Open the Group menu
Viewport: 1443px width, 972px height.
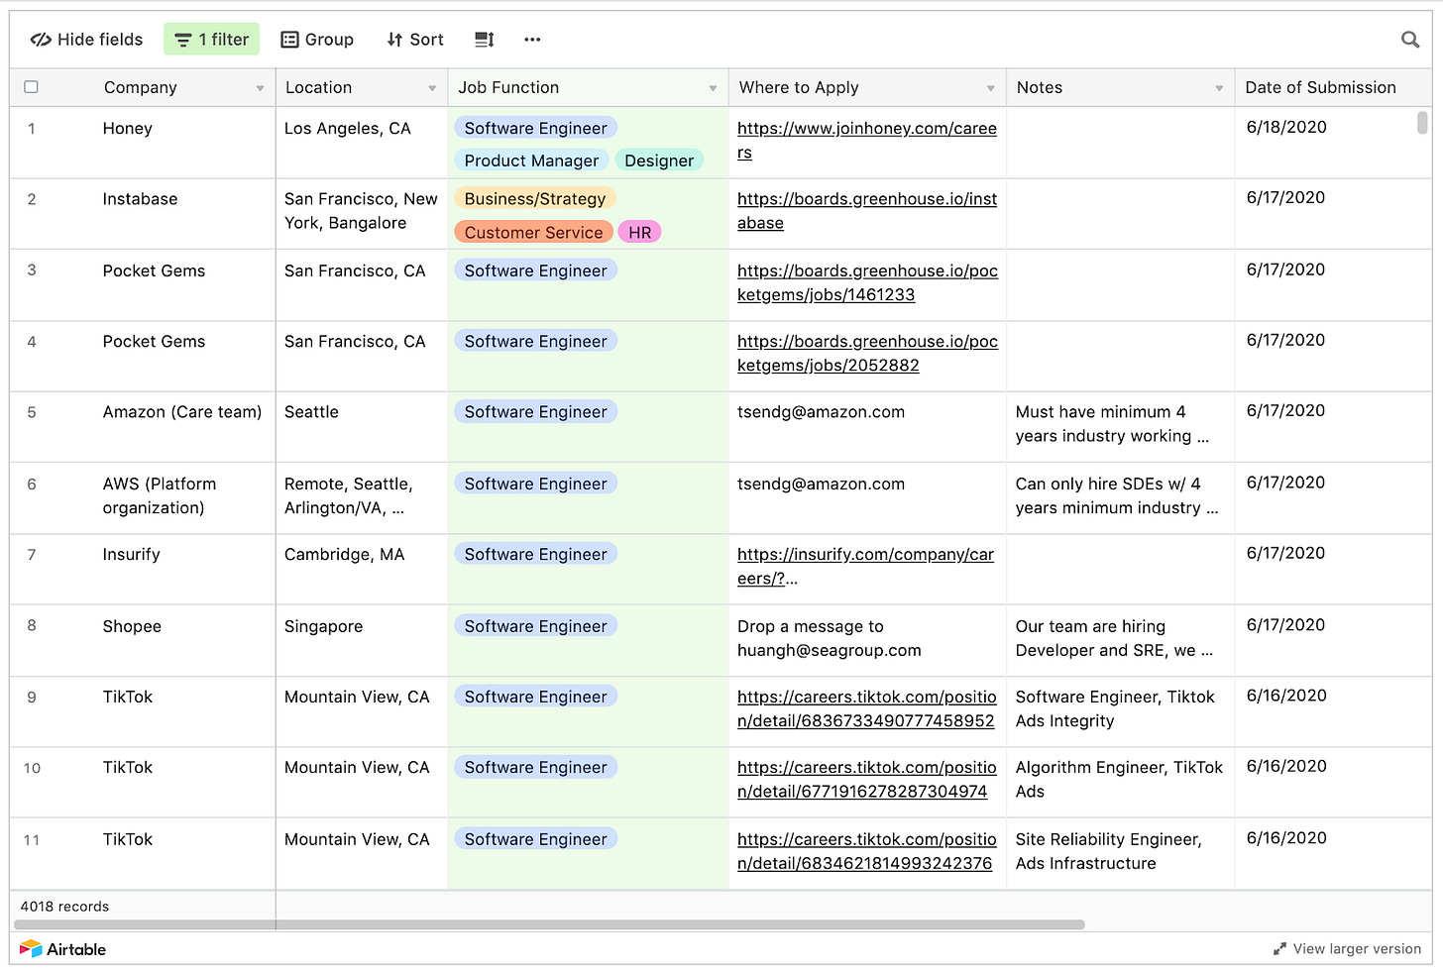click(317, 40)
